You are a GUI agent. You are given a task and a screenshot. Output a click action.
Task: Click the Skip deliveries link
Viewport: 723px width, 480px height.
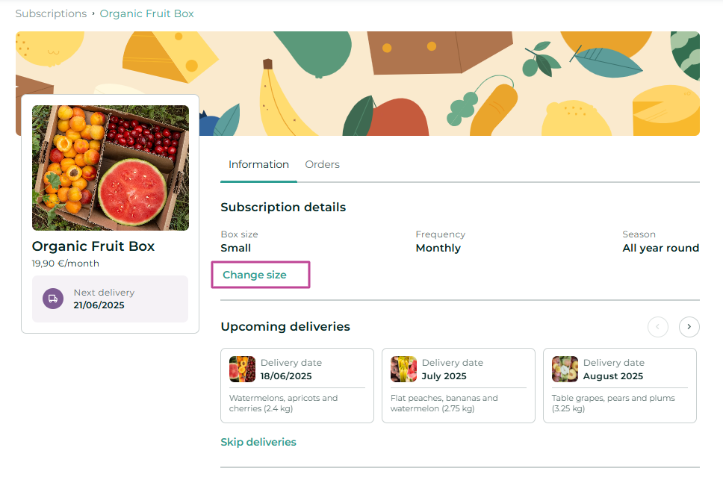(258, 442)
